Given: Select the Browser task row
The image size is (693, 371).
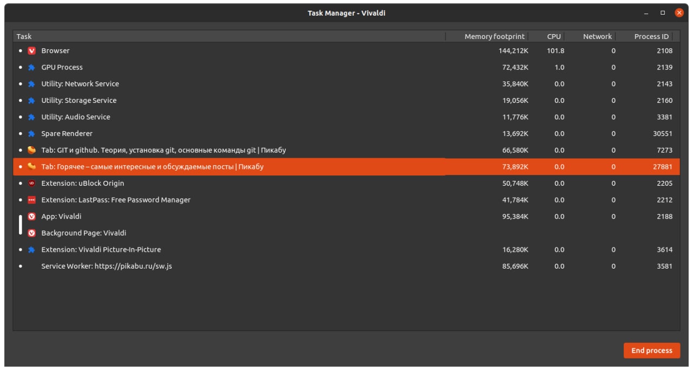Looking at the screenshot, I should coord(346,51).
